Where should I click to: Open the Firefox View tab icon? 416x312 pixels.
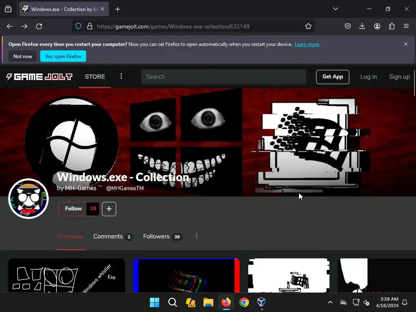point(8,9)
